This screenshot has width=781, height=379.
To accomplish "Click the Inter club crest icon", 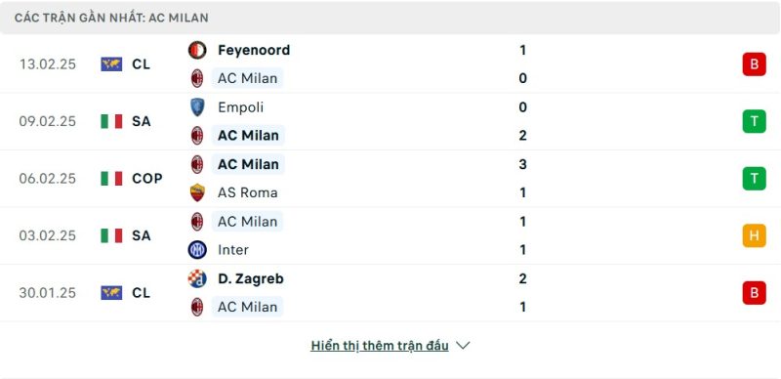I will pos(197,249).
